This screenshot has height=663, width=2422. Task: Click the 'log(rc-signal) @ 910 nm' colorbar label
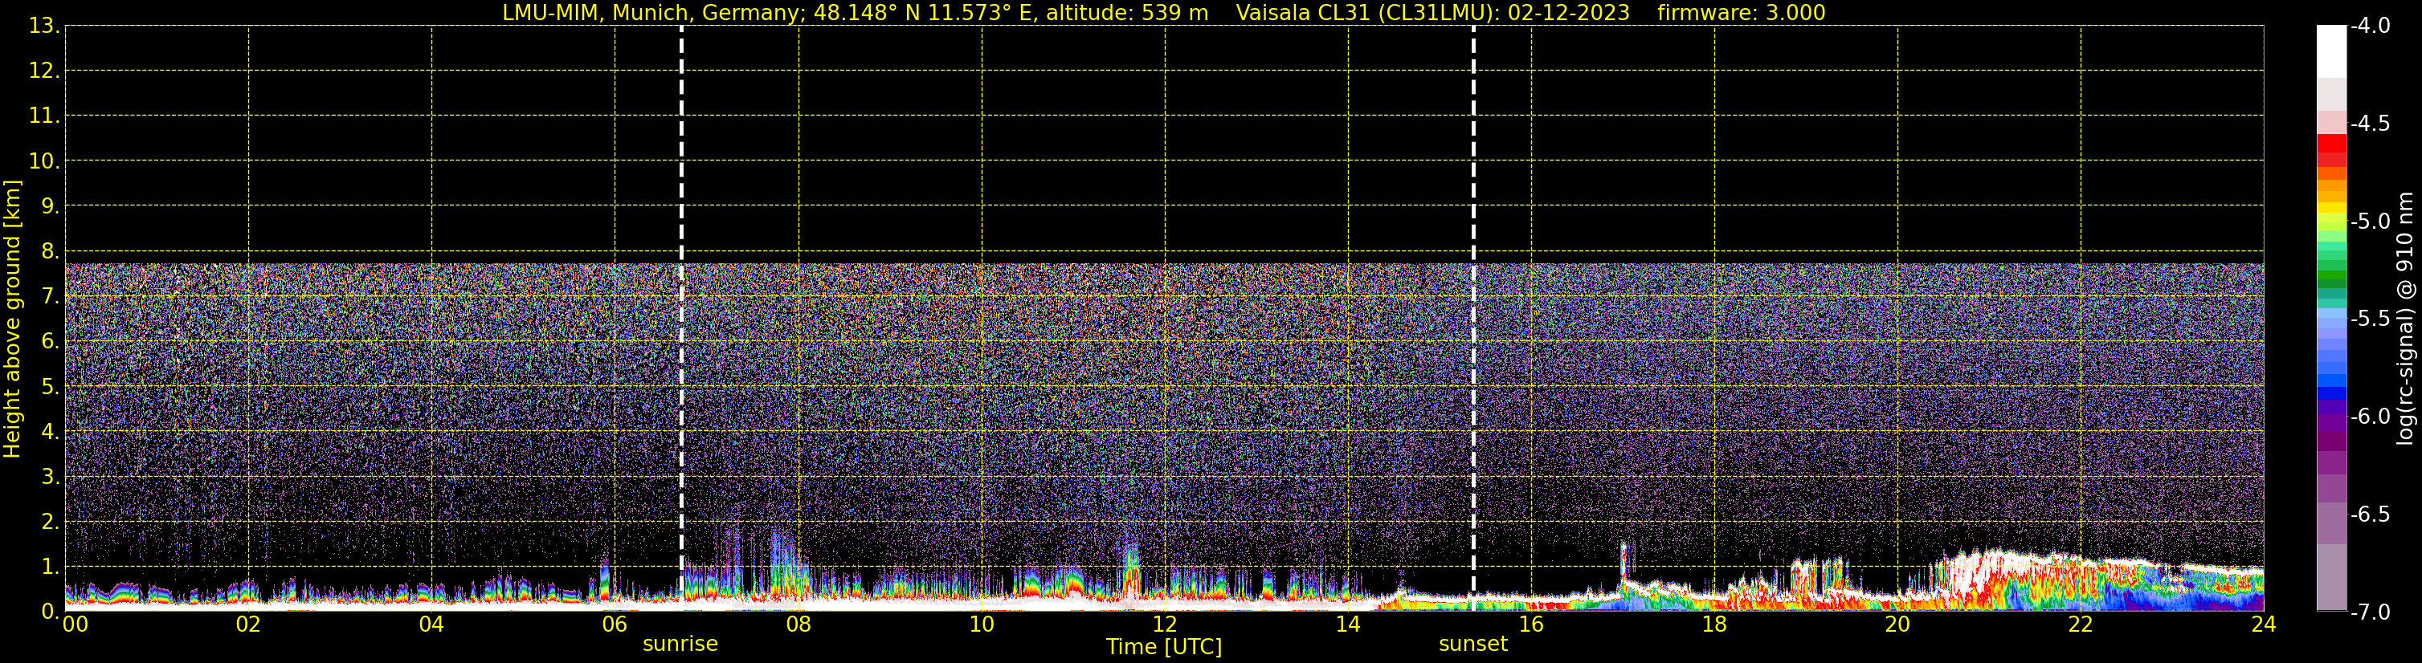[x=2405, y=319]
